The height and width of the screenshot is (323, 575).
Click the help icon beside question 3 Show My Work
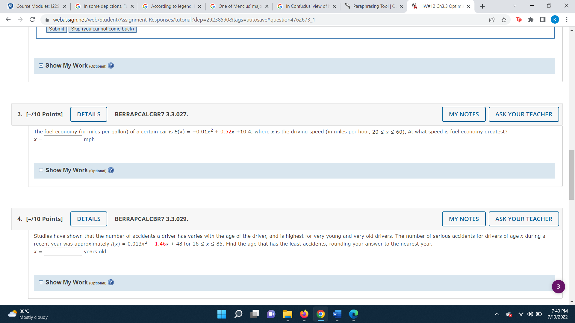click(111, 170)
